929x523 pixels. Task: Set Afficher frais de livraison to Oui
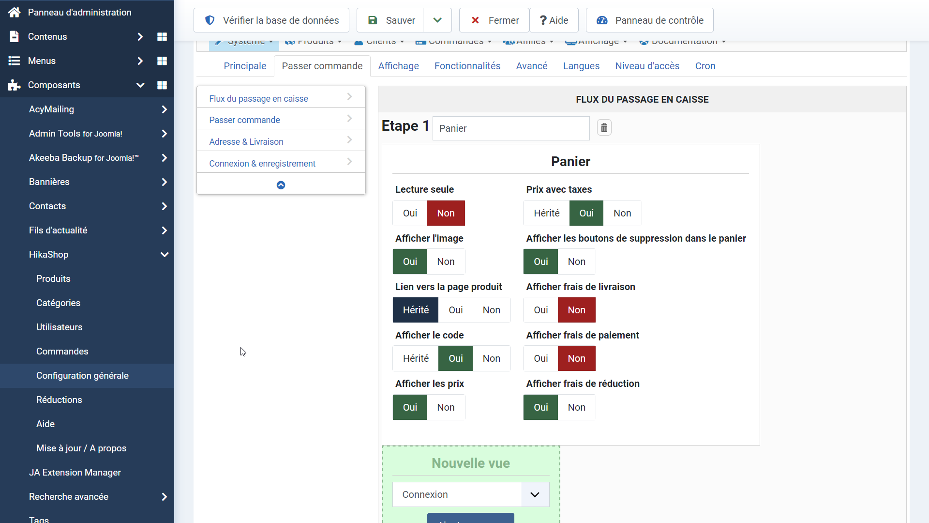click(x=540, y=310)
